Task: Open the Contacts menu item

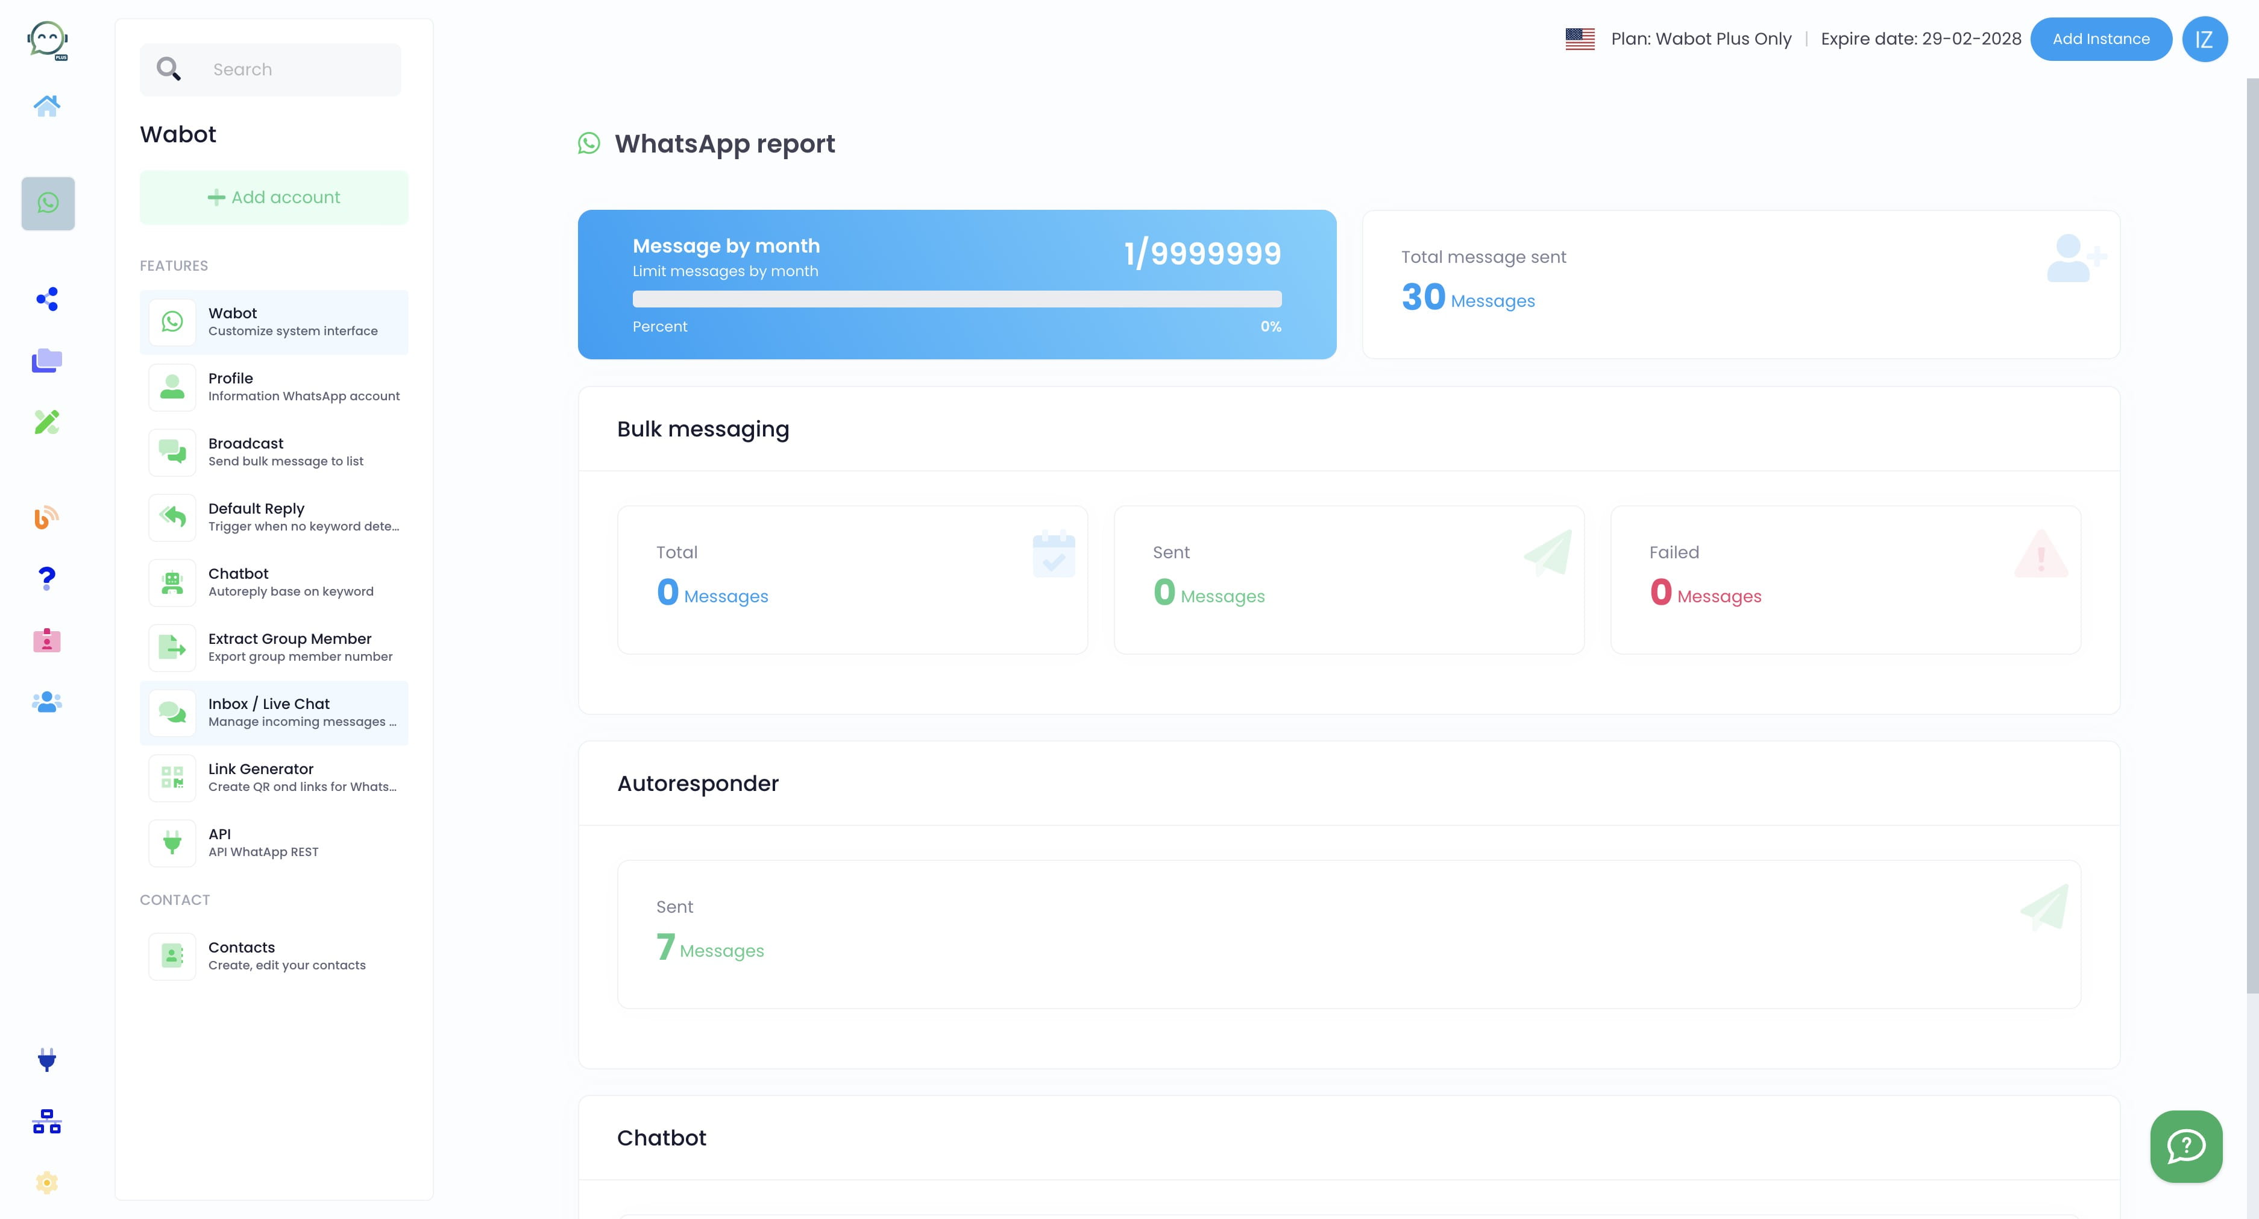Action: [x=274, y=956]
